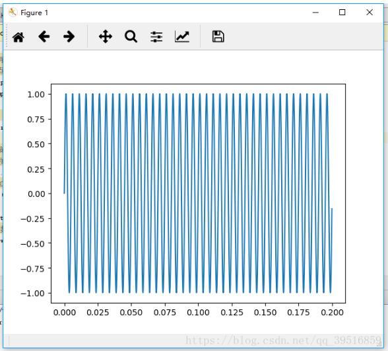Click the y-axis label 0.25
The width and height of the screenshot is (388, 351).
coord(36,169)
